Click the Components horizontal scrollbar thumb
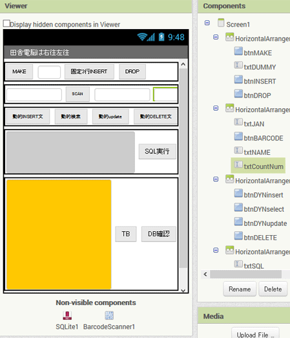This screenshot has width=290, height=338. point(245,275)
